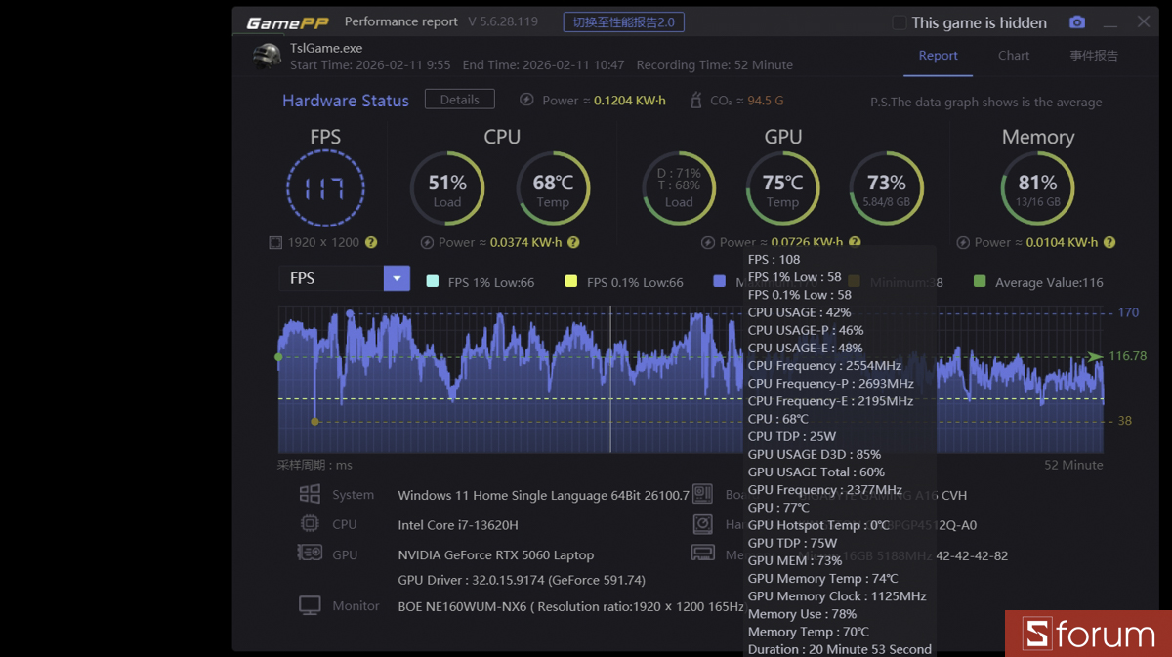Select the CPU section icon beside Intel Core i7-13620H
The width and height of the screenshot is (1172, 657).
pyautogui.click(x=311, y=524)
